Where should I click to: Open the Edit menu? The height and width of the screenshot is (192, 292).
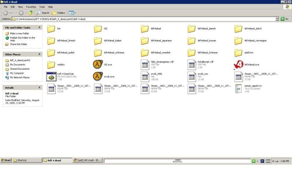point(12,7)
